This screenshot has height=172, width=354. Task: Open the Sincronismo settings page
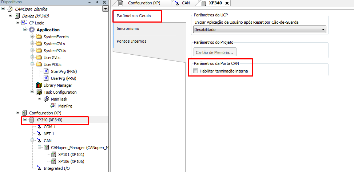[128, 28]
